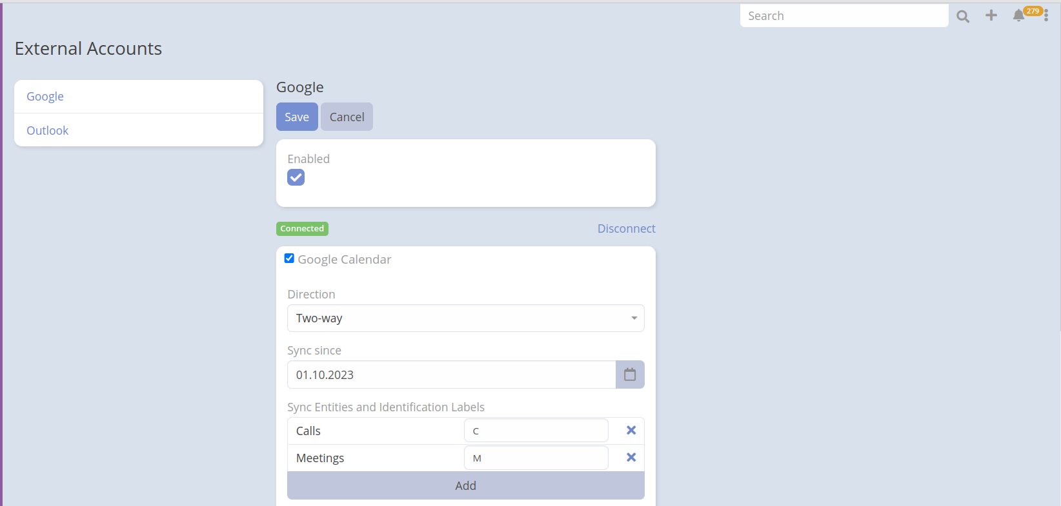Remove the Calls sync entity
1061x506 pixels.
pos(631,431)
